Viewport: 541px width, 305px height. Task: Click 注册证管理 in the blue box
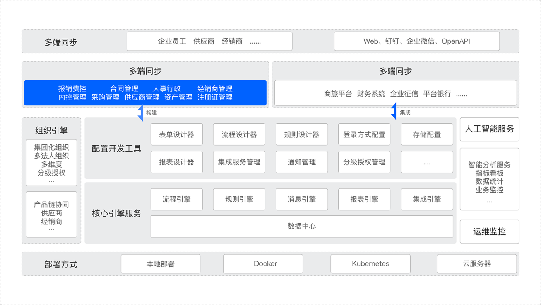[x=215, y=97]
